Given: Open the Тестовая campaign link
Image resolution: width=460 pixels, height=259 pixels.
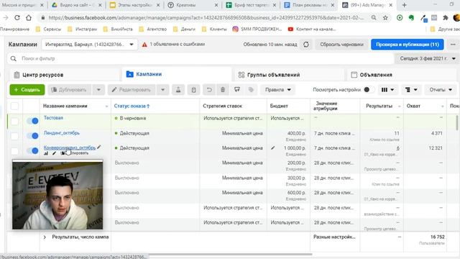Looking at the screenshot, I should [x=53, y=117].
